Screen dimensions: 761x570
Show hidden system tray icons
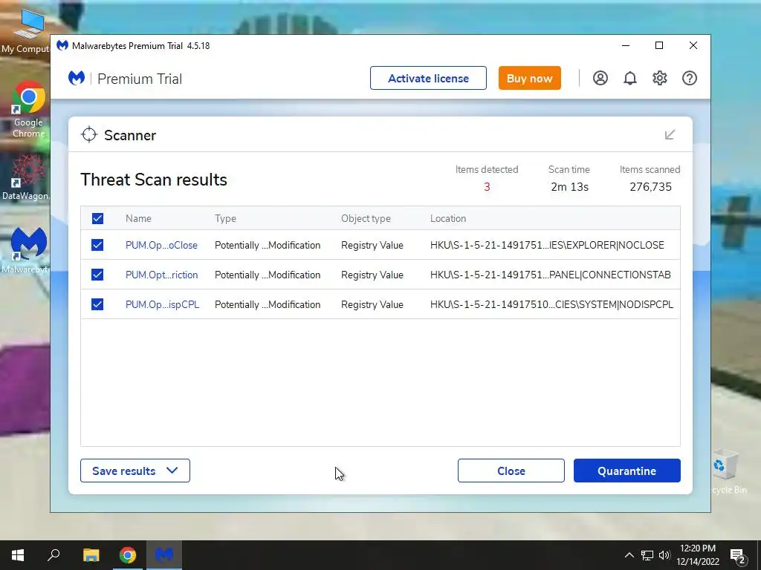(629, 555)
